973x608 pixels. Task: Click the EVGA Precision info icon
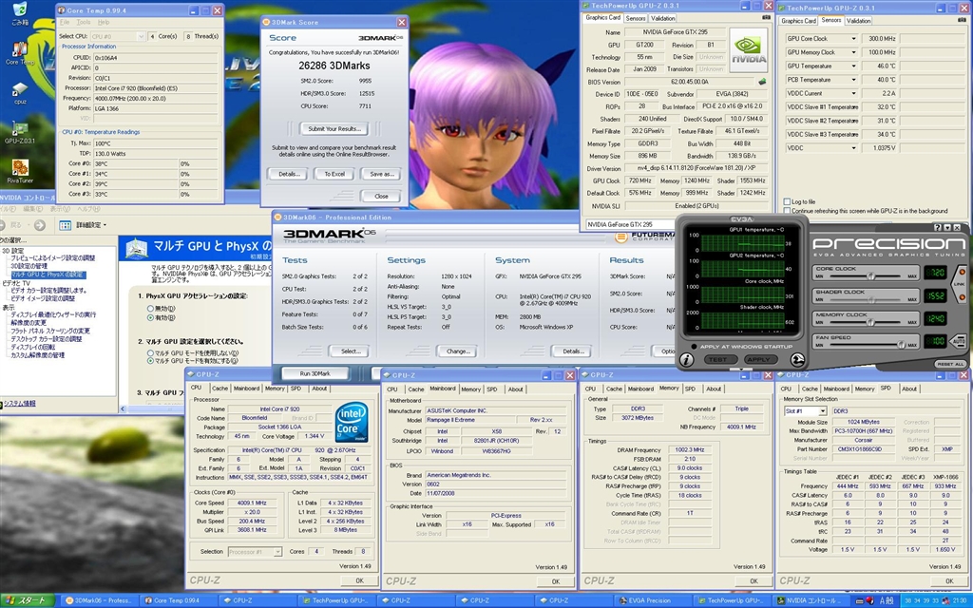(686, 360)
